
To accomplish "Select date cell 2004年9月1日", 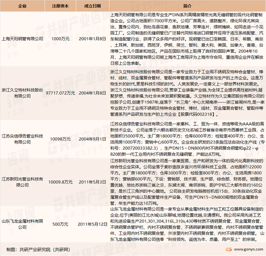I will click(x=93, y=139).
